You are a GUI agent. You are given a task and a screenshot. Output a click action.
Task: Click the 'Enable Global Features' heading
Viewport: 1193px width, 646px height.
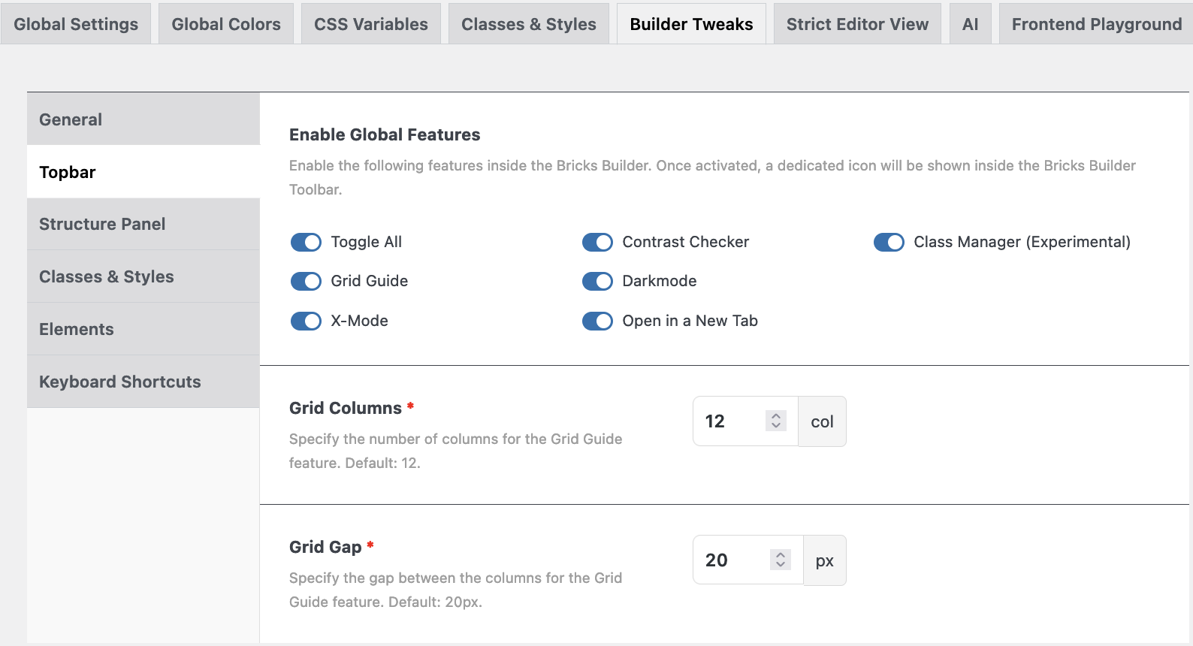point(385,134)
